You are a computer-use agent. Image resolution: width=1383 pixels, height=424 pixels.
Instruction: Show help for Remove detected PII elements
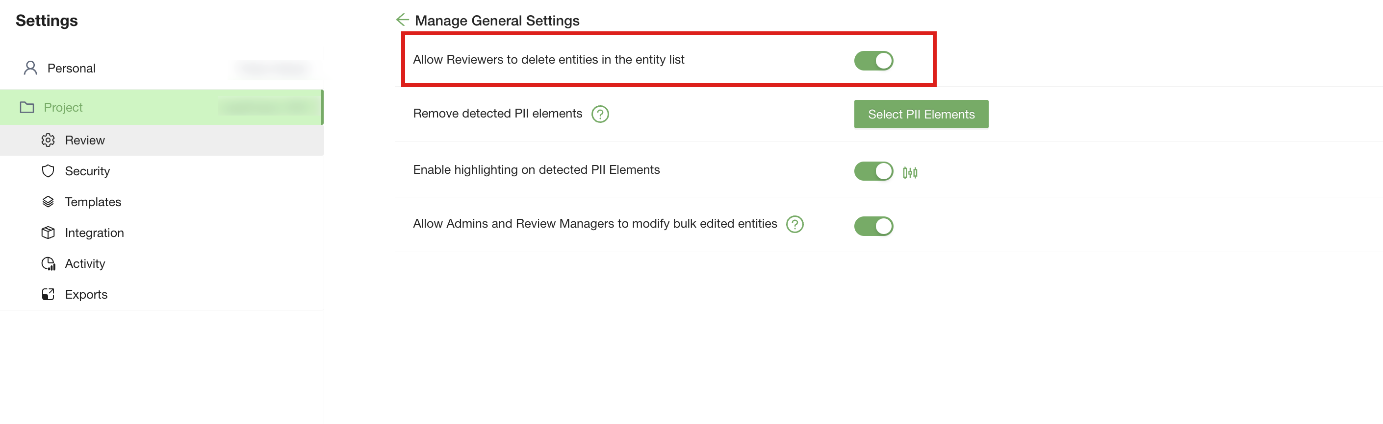(x=600, y=114)
